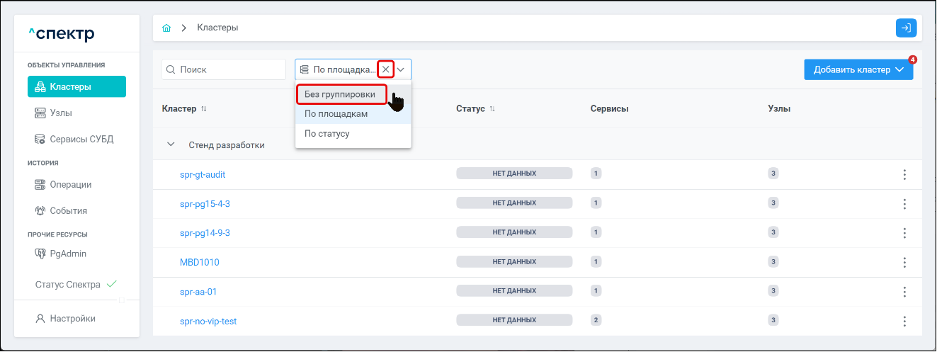Open Настройки in the sidebar
The height and width of the screenshot is (352, 937).
[x=72, y=319]
